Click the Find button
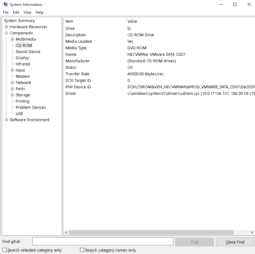The image size is (255, 254). pos(194,242)
